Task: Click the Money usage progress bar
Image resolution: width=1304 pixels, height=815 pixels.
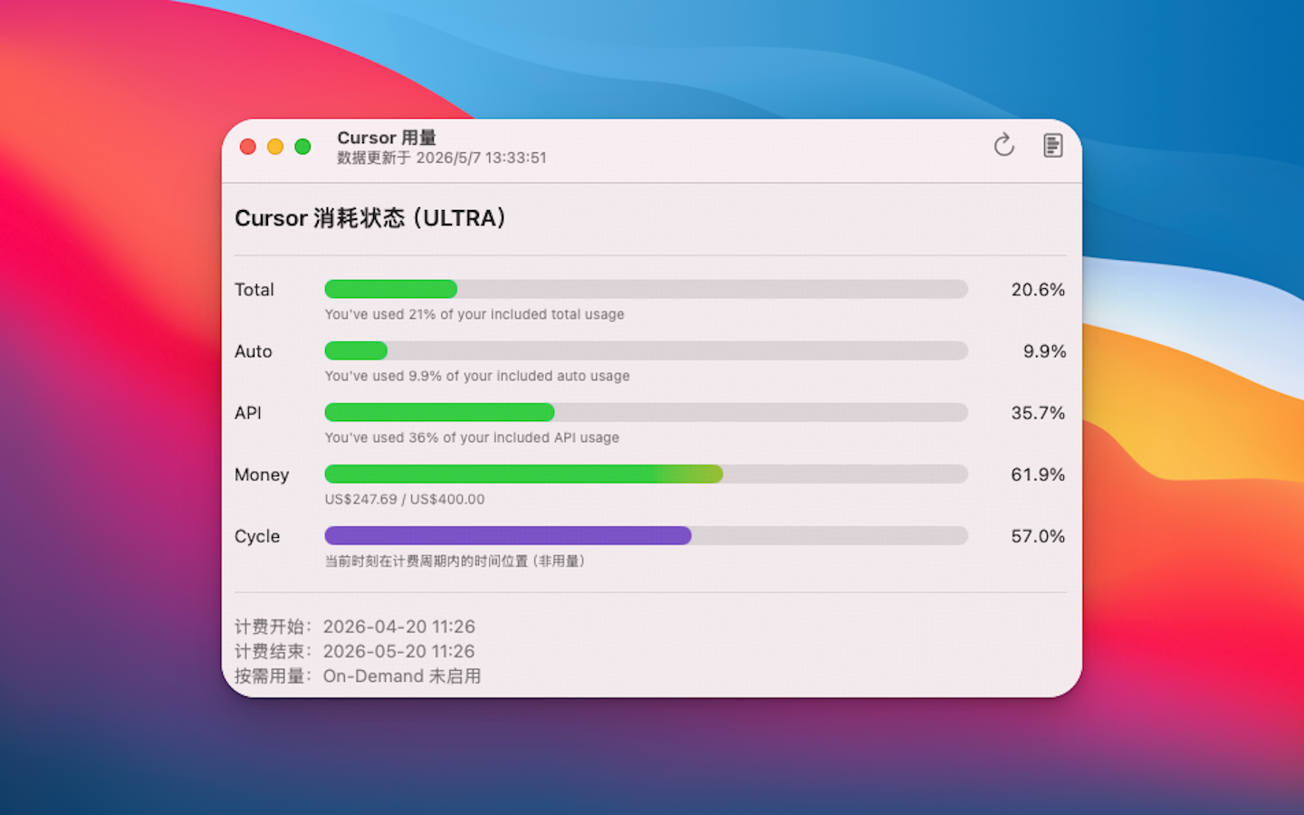Action: [x=647, y=474]
